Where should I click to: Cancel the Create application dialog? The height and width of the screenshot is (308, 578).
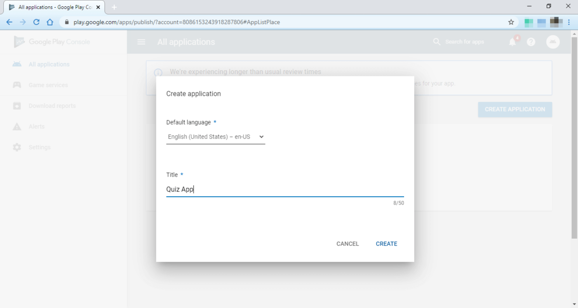point(347,244)
